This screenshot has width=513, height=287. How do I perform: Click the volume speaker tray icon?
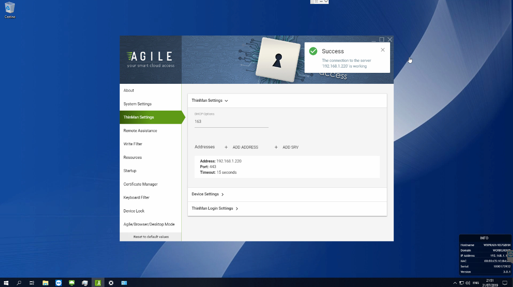click(x=468, y=283)
